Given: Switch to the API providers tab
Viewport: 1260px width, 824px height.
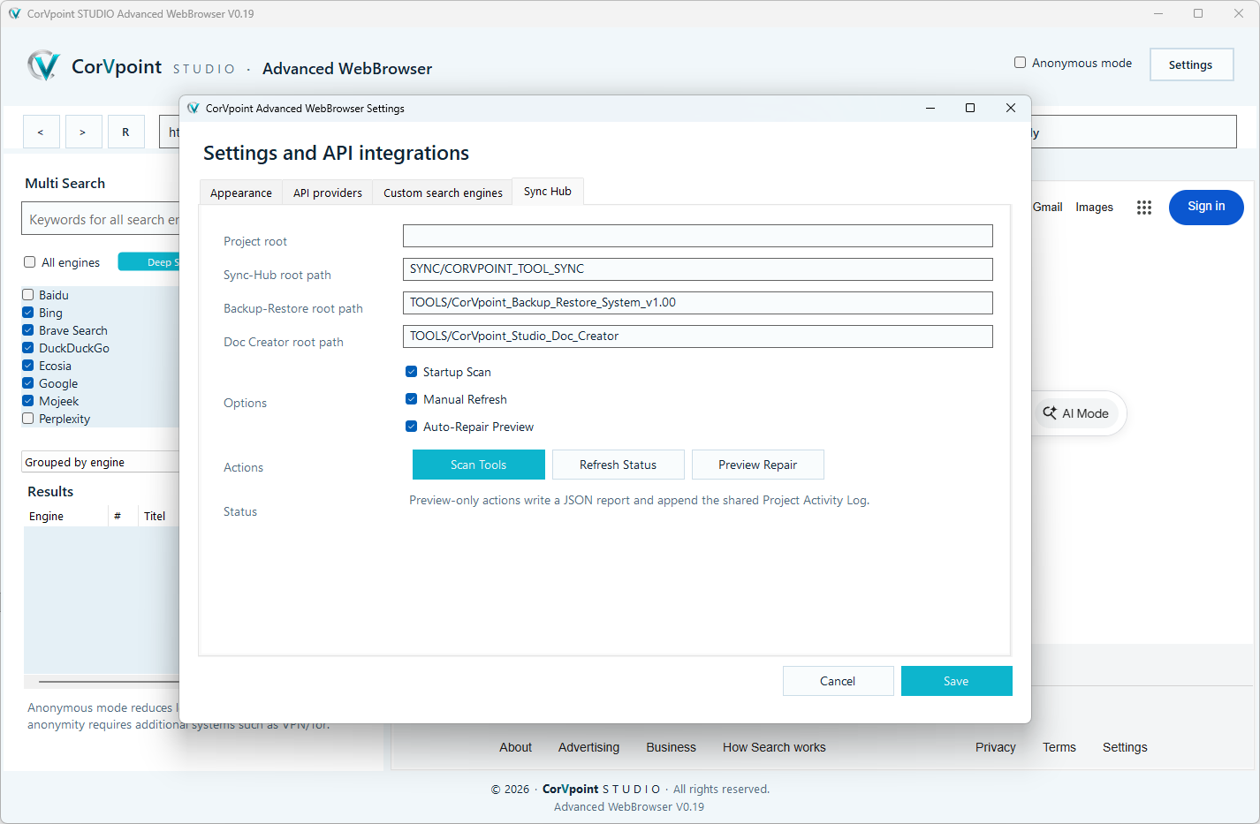Looking at the screenshot, I should pos(328,193).
